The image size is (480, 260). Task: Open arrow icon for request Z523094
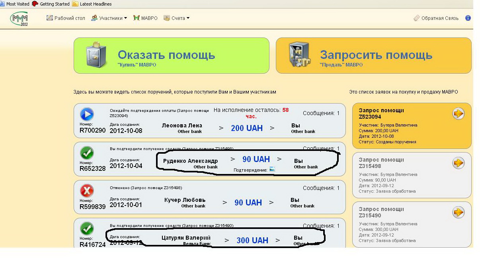click(x=459, y=114)
